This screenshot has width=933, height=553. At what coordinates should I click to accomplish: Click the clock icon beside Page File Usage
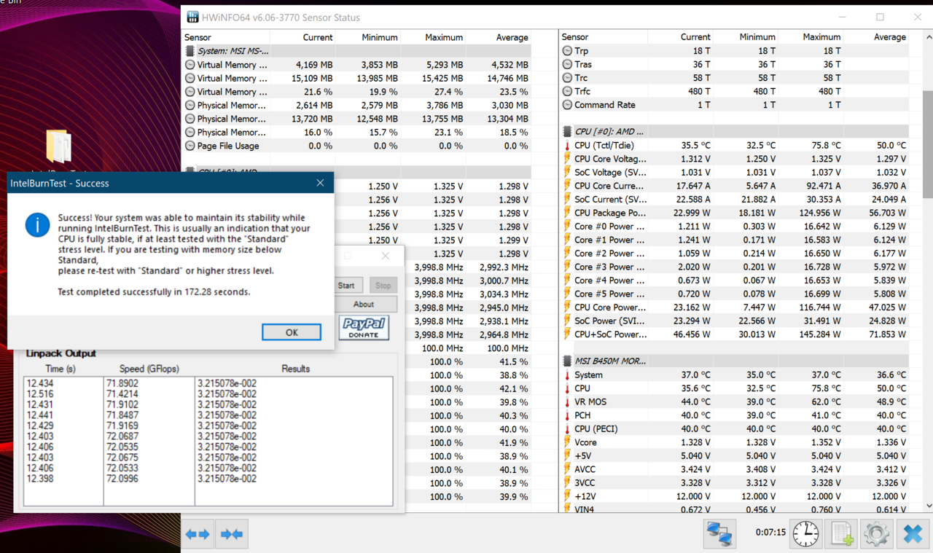pyautogui.click(x=190, y=146)
